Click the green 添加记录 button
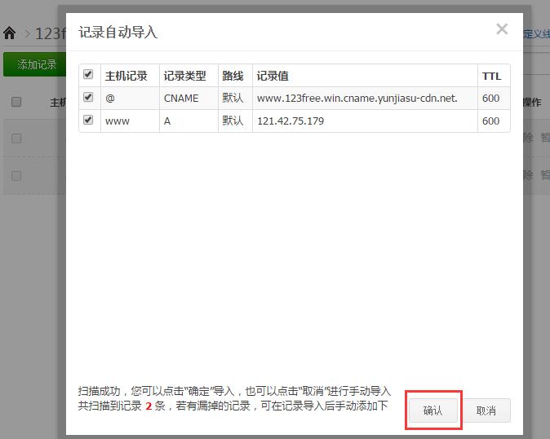Image resolution: width=550 pixels, height=439 pixels. [x=34, y=64]
